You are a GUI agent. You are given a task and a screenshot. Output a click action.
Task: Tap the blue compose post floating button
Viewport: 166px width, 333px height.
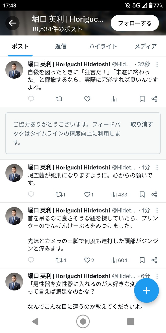coord(146,290)
